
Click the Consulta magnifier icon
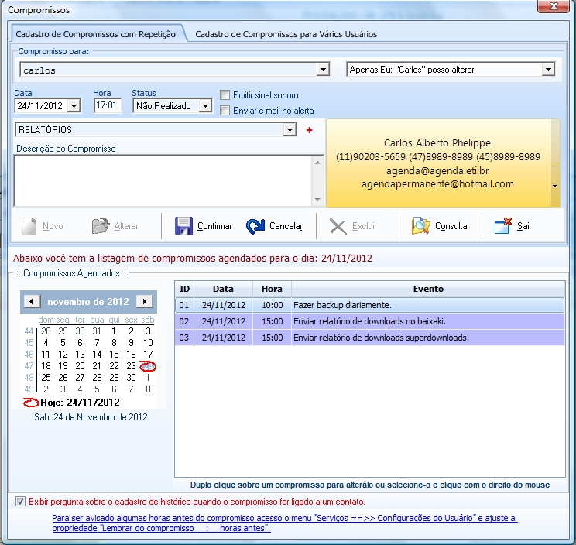click(420, 225)
